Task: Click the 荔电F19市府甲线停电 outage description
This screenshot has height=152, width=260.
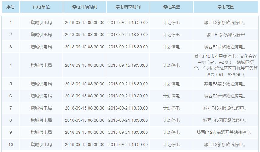Action: 225,65
